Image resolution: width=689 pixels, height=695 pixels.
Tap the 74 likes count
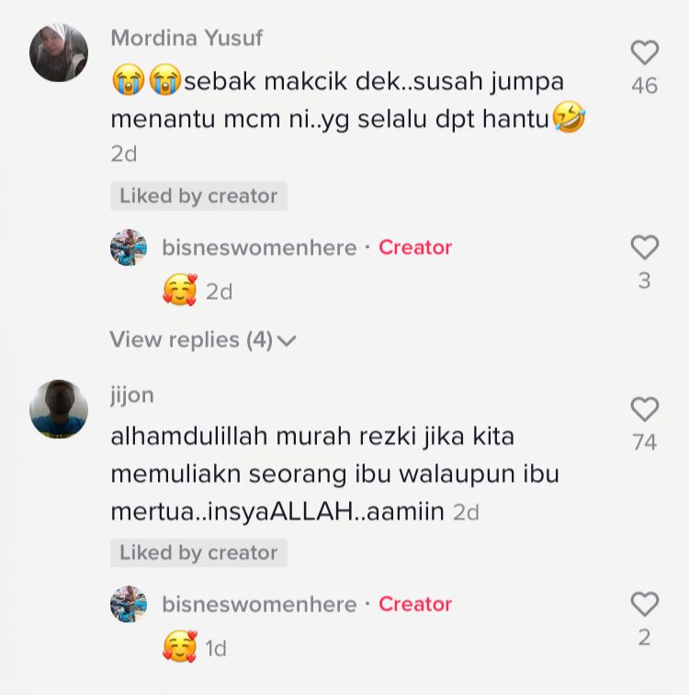point(645,442)
